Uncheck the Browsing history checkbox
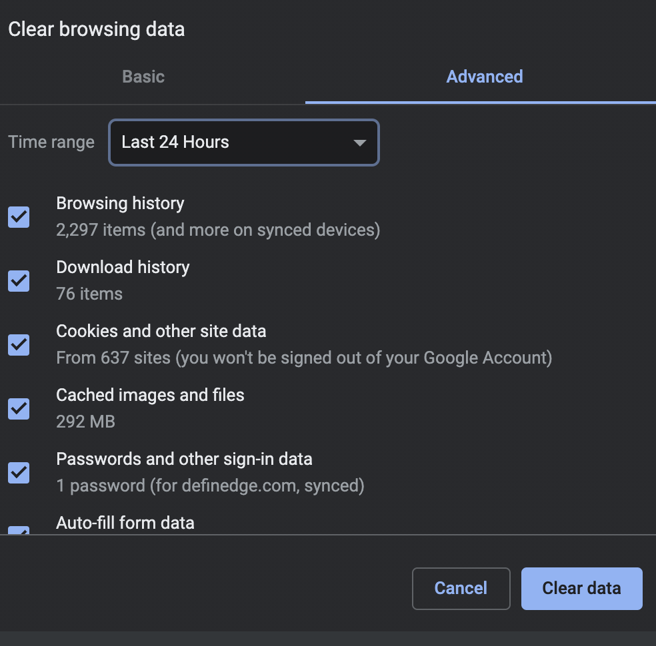Image resolution: width=656 pixels, height=646 pixels. coord(18,217)
